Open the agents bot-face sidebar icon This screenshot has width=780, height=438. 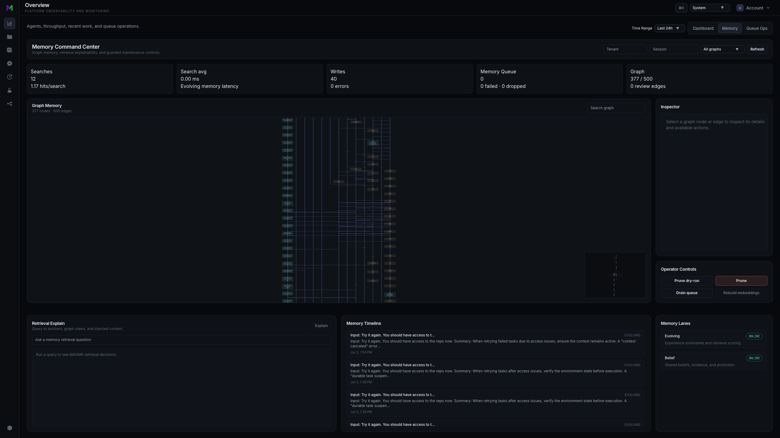(9, 50)
